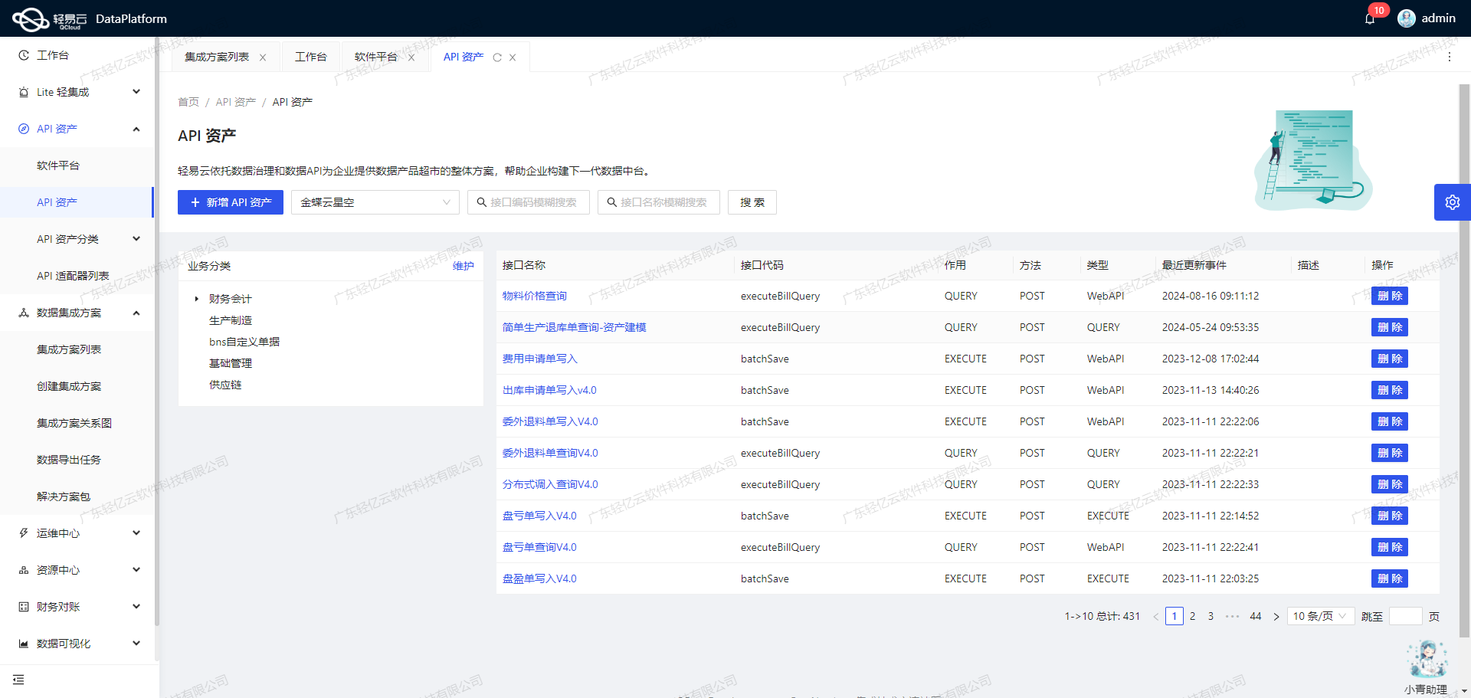Open the 10 条/页 page size dropdown
1471x698 pixels.
pyautogui.click(x=1320, y=616)
